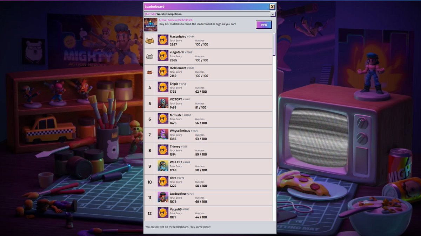This screenshot has width=421, height=236.
Task: Click doro's avatar icon
Action: 163,181
